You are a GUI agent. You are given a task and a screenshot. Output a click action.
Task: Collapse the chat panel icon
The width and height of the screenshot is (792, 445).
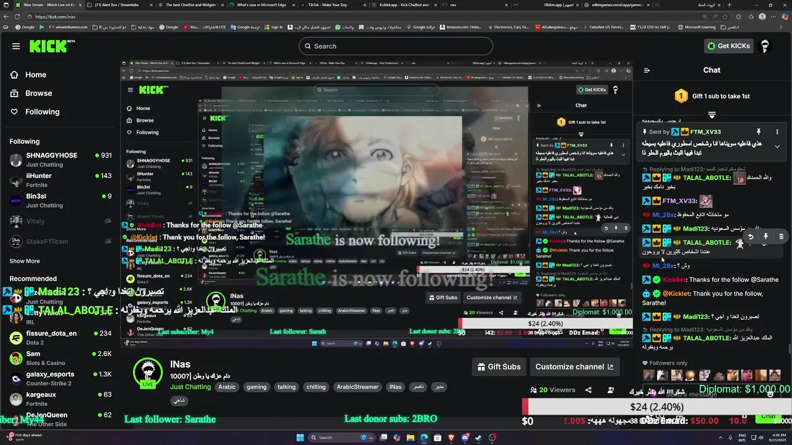647,70
